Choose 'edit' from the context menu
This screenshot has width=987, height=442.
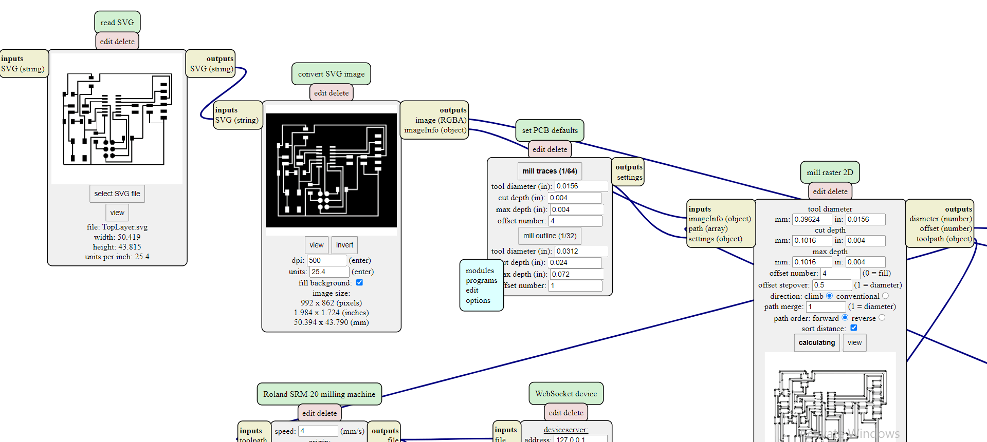click(x=472, y=290)
